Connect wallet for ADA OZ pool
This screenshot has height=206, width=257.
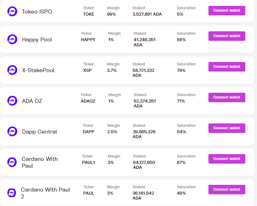(227, 97)
